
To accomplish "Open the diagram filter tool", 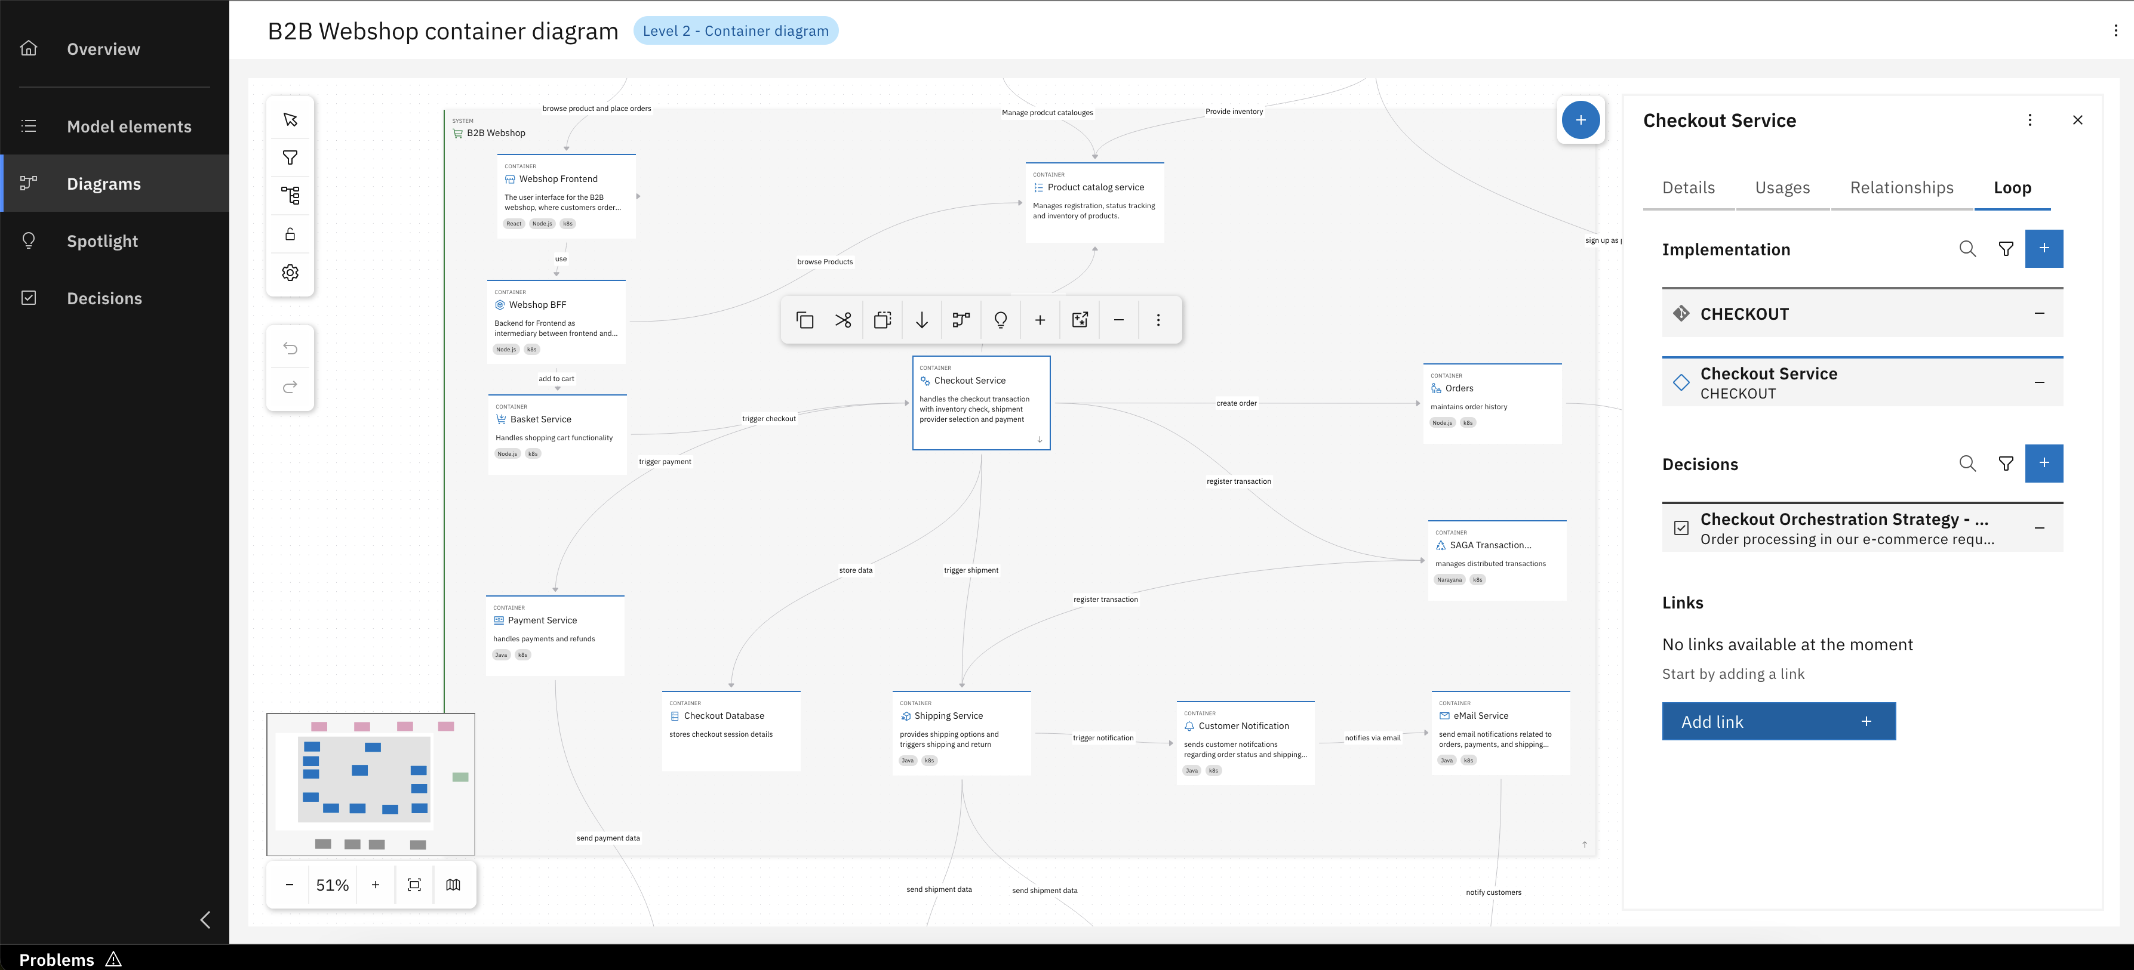I will pos(290,157).
